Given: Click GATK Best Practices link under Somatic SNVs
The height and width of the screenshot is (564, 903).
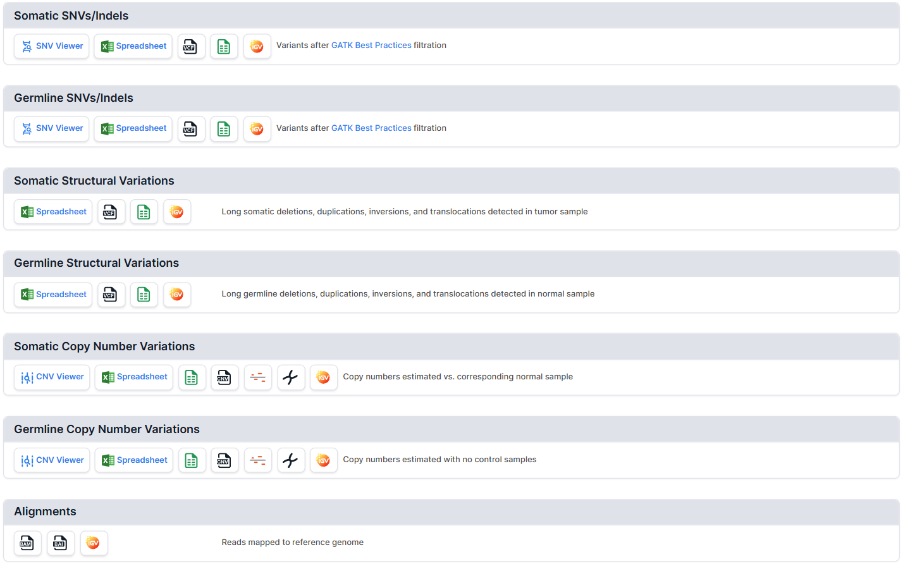Looking at the screenshot, I should (x=371, y=46).
